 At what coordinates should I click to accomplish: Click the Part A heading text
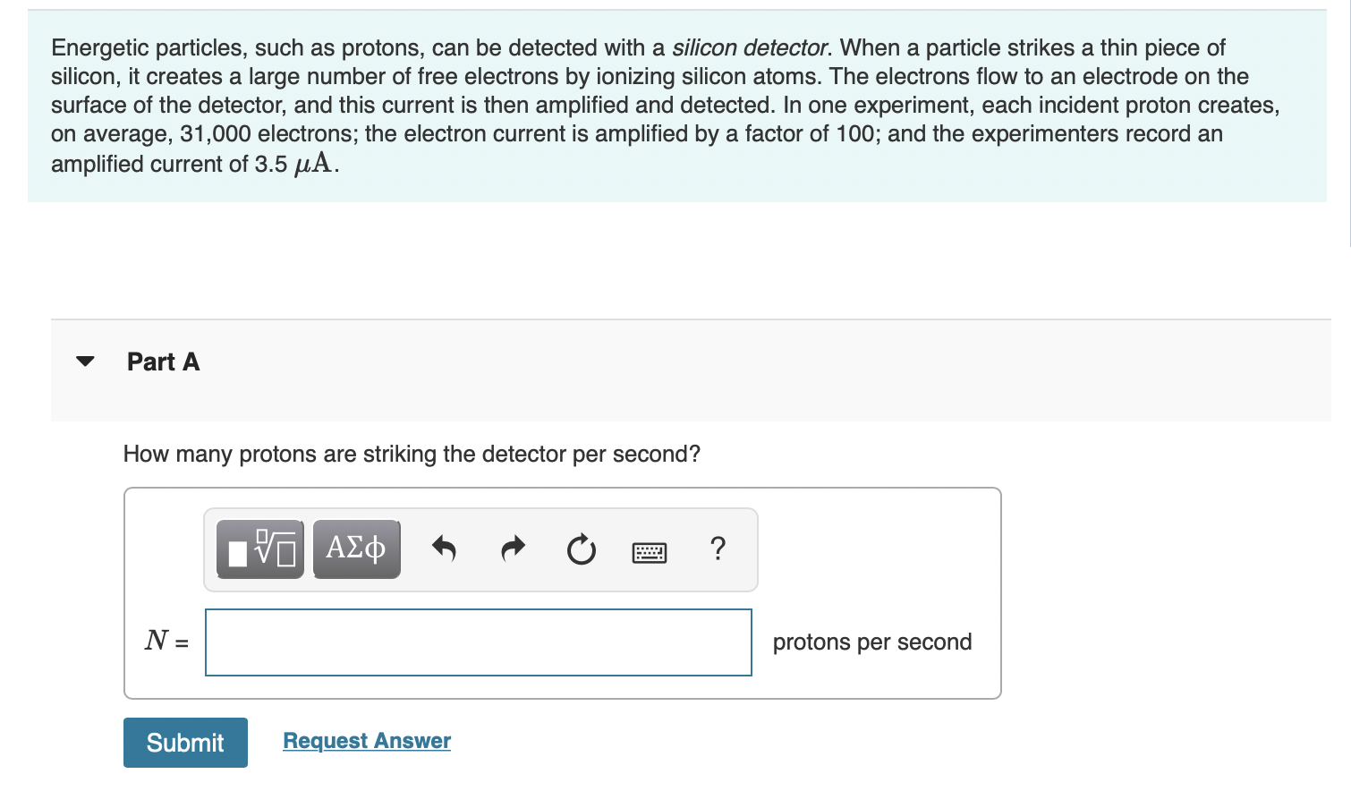click(163, 361)
